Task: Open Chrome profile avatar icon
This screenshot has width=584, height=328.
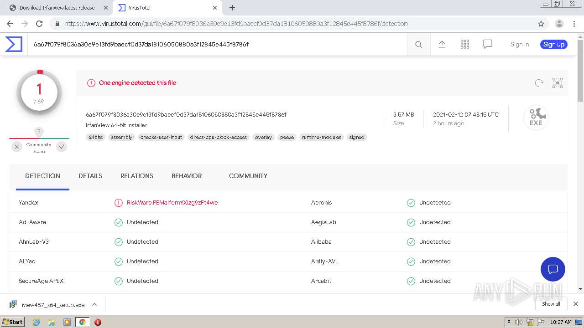Action: tap(559, 24)
